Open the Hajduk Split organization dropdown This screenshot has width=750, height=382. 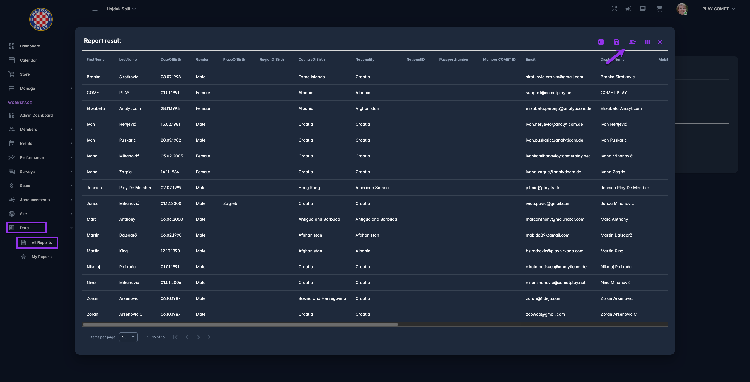[x=121, y=9]
